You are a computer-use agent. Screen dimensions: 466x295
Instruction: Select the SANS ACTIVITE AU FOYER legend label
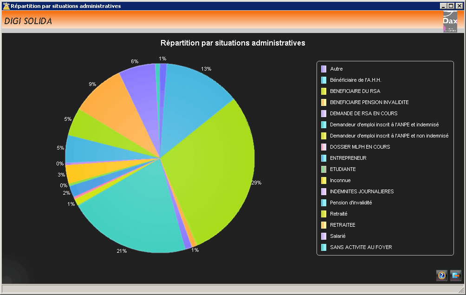pyautogui.click(x=361, y=247)
